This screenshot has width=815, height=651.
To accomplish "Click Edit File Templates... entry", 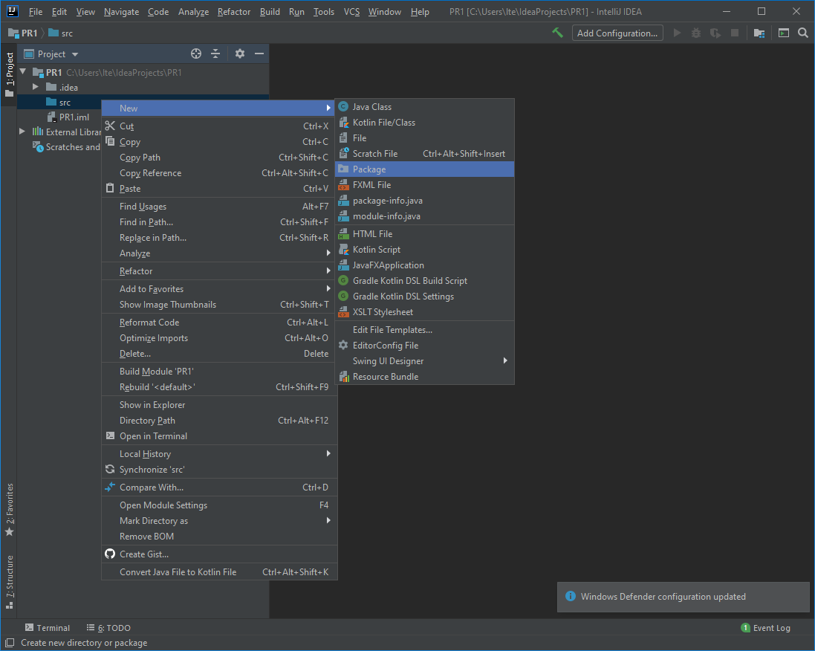I will pos(425,330).
